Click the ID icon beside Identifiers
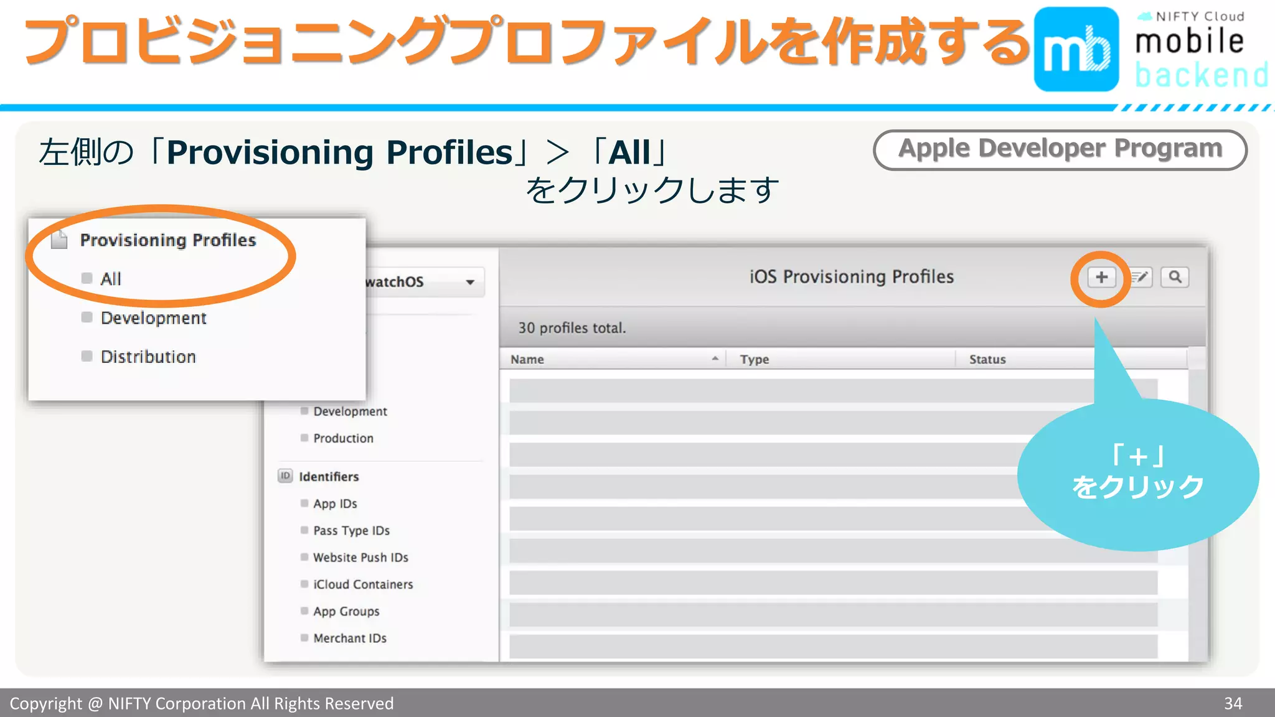The image size is (1275, 717). (285, 476)
